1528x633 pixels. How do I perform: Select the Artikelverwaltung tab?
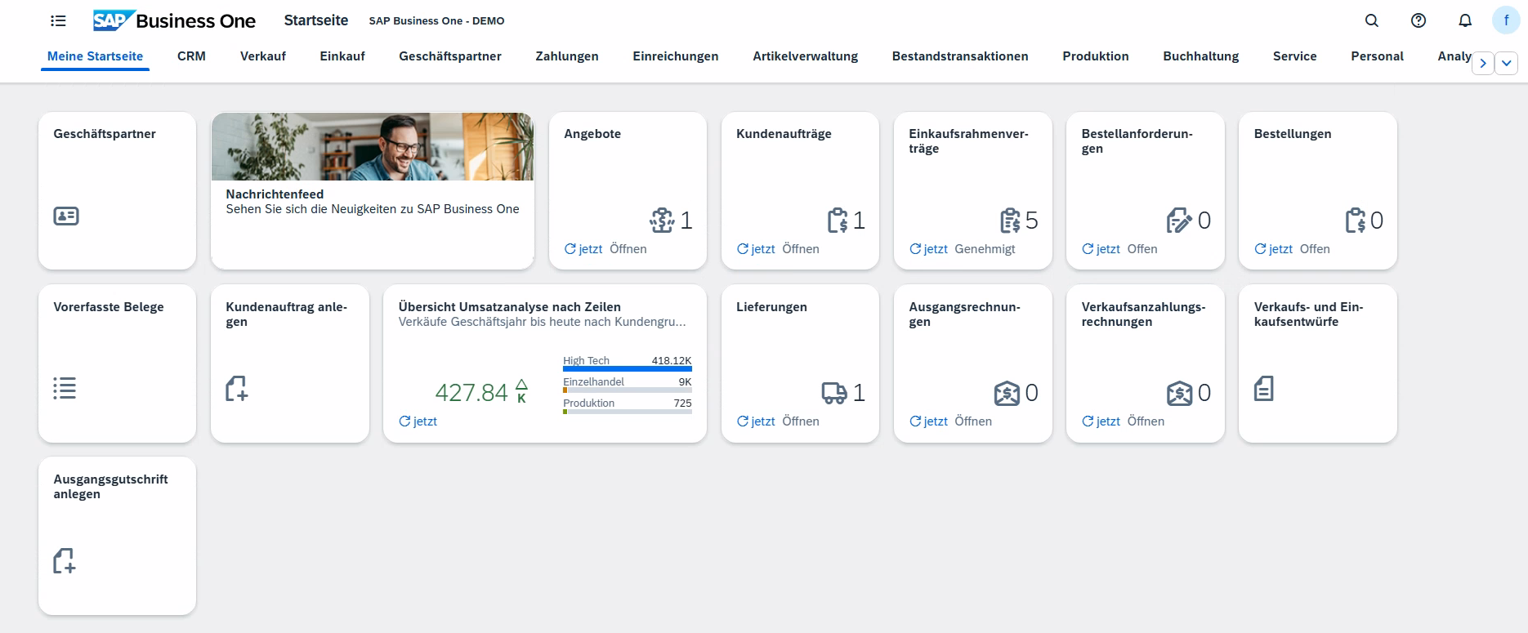coord(805,56)
